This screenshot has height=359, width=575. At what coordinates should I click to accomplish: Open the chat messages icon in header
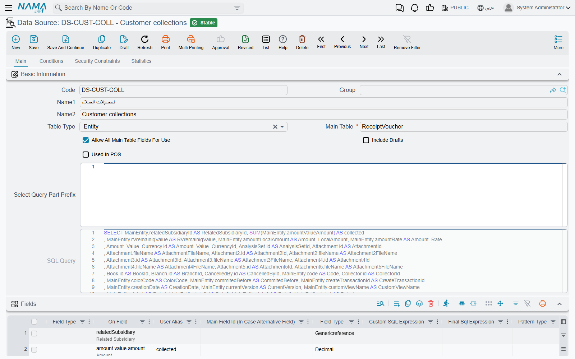400,8
